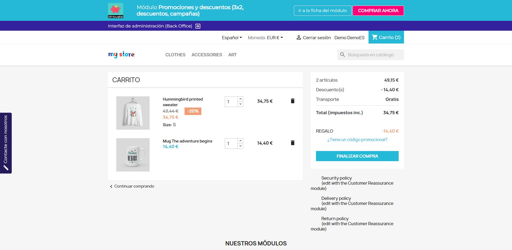Click the struck-through 43,44 € price
The height and width of the screenshot is (250, 512).
[171, 111]
